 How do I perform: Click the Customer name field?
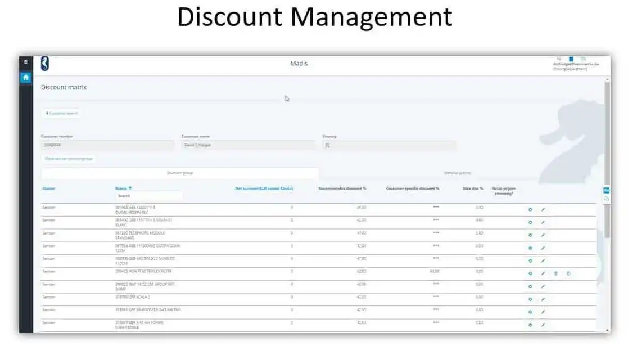(249, 145)
